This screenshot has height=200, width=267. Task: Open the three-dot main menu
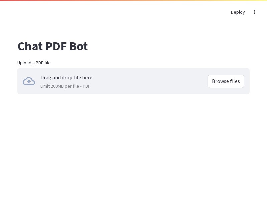click(254, 12)
